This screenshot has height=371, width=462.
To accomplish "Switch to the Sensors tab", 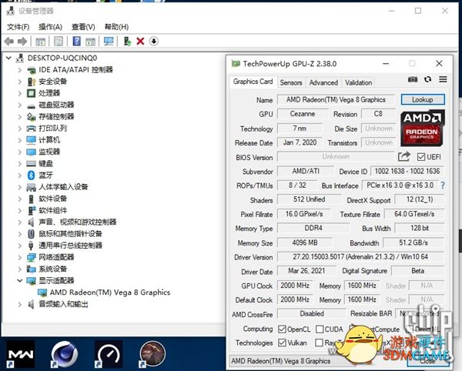I will [291, 82].
